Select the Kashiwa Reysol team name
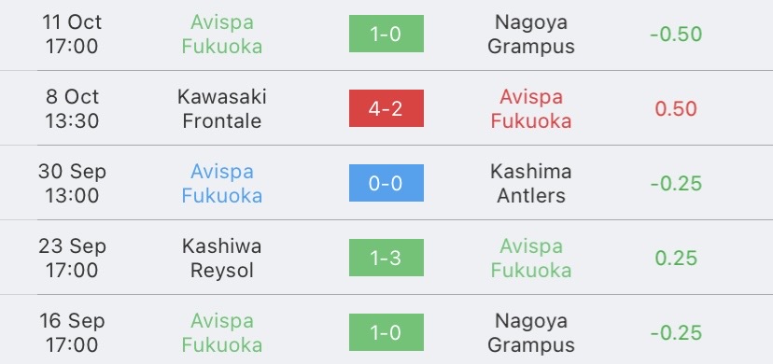 (x=222, y=259)
